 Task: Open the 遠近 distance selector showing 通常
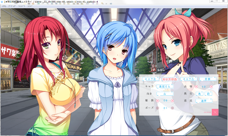204,101
